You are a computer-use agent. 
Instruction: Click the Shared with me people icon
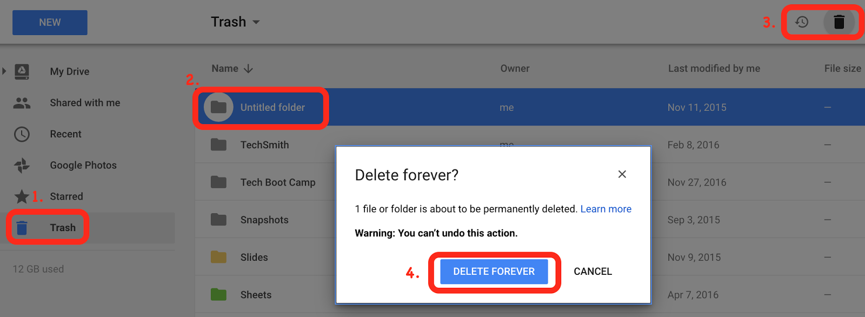point(22,103)
